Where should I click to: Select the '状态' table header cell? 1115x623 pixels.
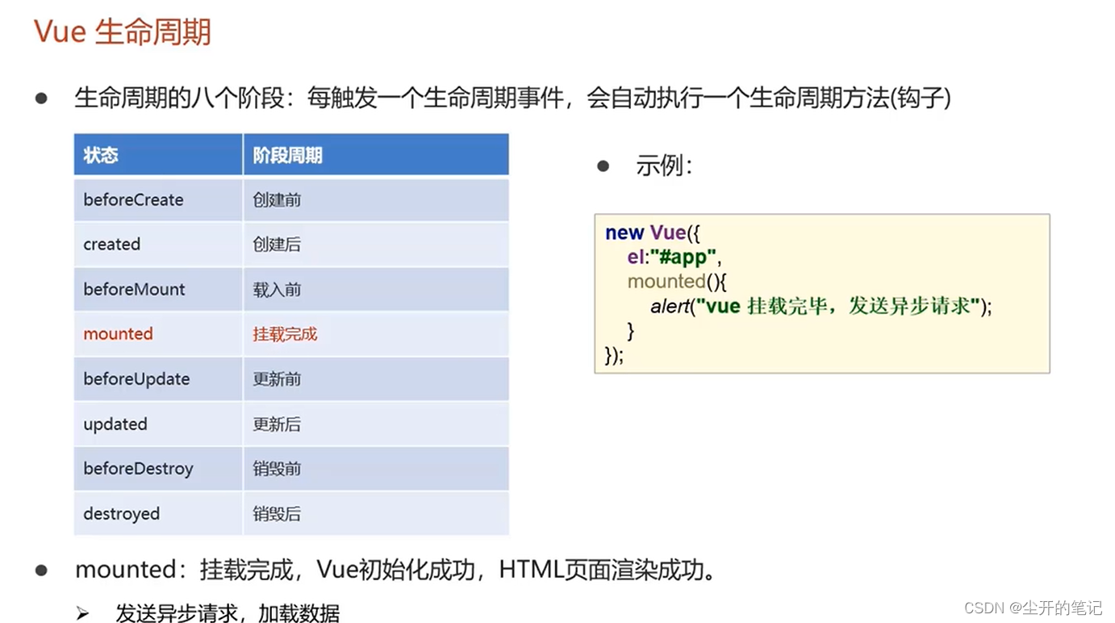[158, 155]
